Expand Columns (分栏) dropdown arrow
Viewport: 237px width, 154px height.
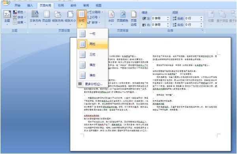(x=82, y=24)
